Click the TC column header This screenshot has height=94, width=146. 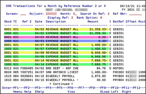click(x=15, y=22)
